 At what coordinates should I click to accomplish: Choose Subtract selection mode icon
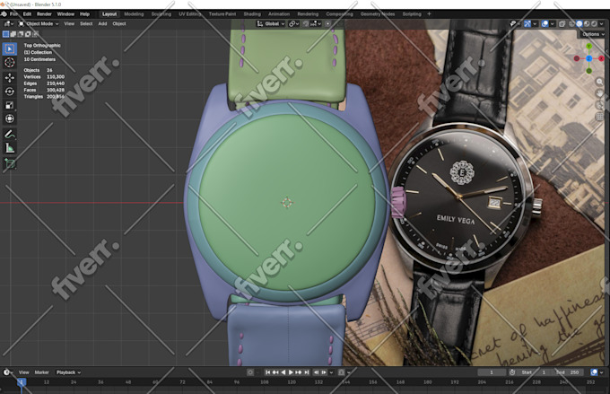pyautogui.click(x=21, y=34)
